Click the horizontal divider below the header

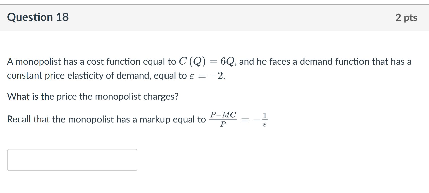[x=214, y=30]
